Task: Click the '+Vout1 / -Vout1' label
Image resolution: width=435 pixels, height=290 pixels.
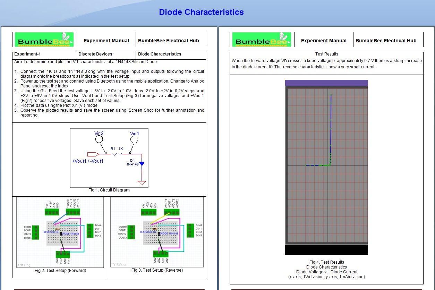Action: [x=88, y=161]
